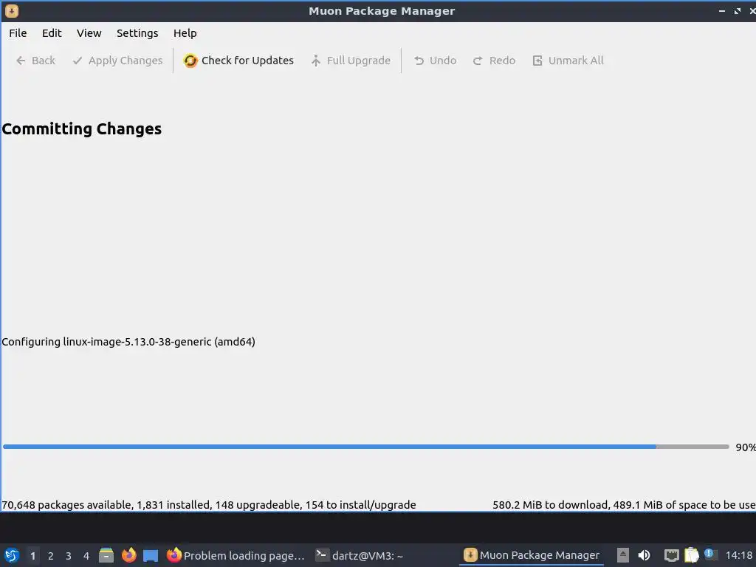Image resolution: width=756 pixels, height=567 pixels.
Task: Open the Edit menu
Action: point(52,33)
